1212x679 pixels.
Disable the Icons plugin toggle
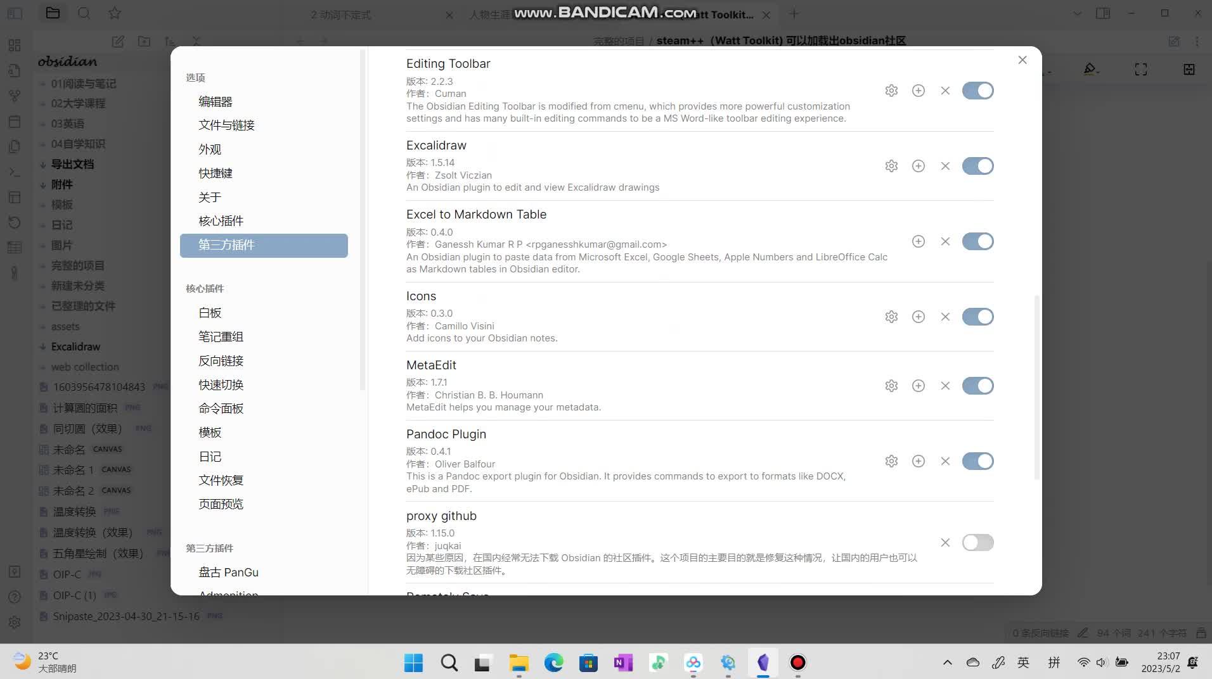(x=977, y=317)
